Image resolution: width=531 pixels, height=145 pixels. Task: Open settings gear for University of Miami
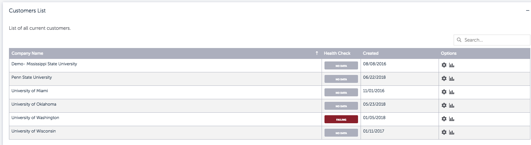[x=444, y=92]
